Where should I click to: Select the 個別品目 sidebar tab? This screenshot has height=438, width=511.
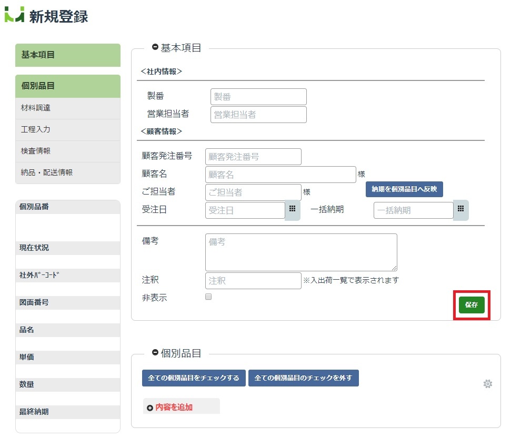68,86
